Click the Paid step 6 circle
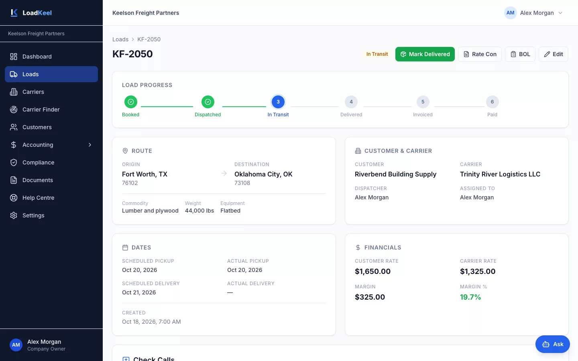Image resolution: width=578 pixels, height=361 pixels. point(493,102)
